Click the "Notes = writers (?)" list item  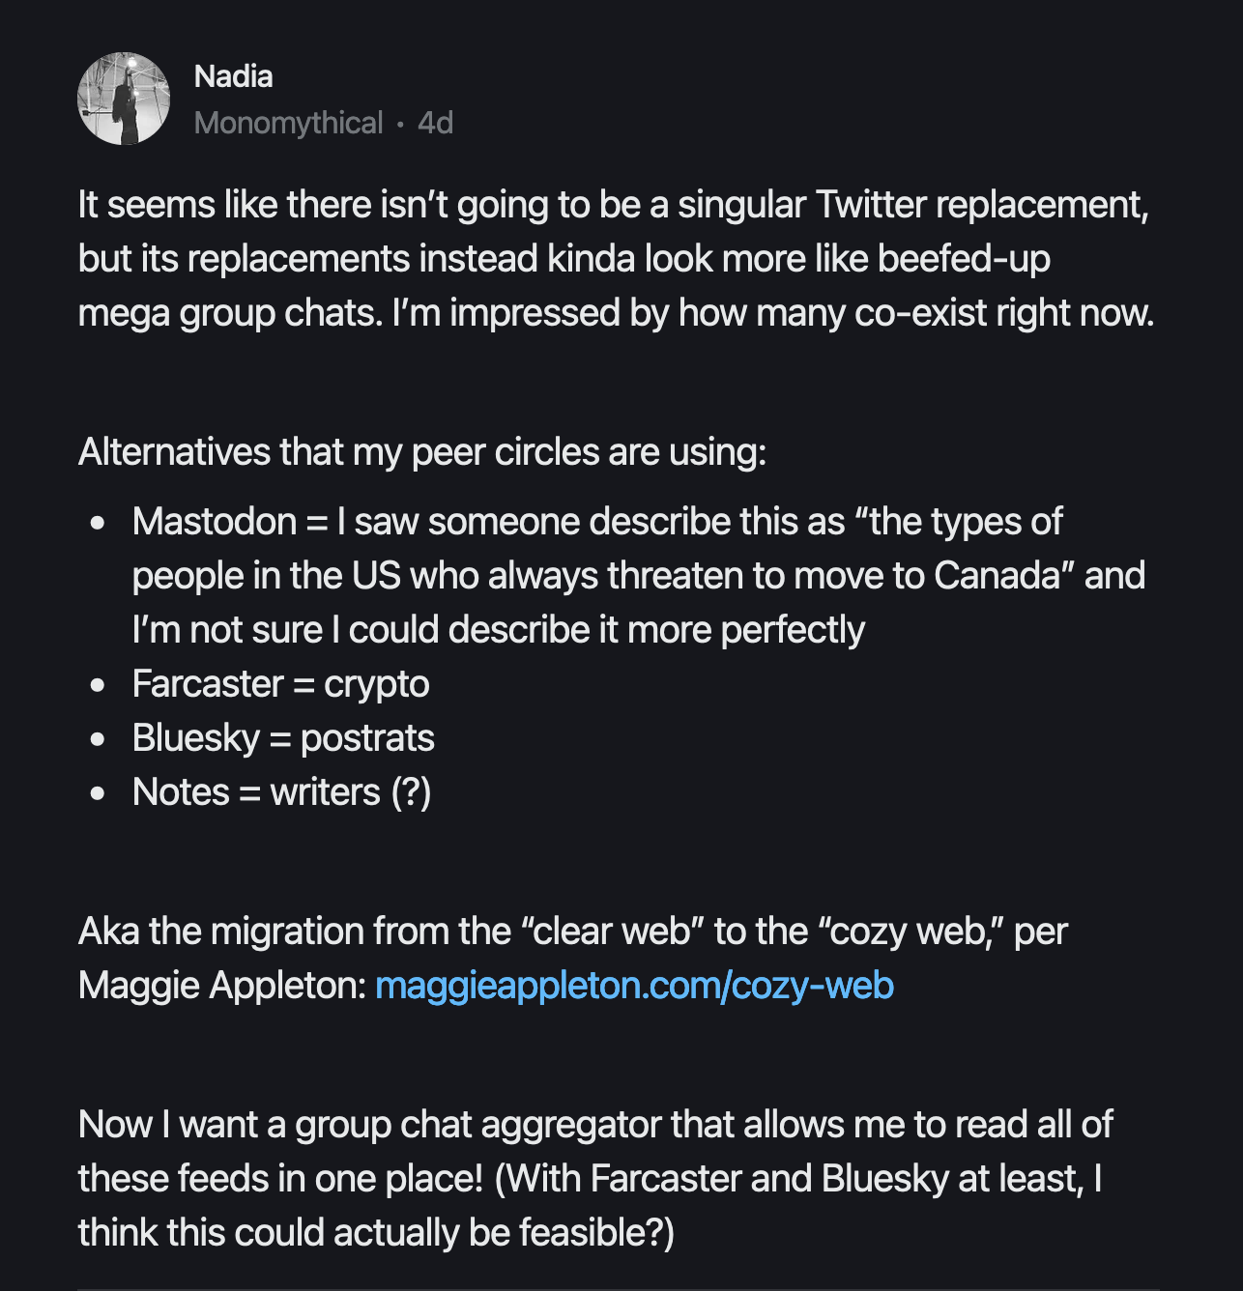(x=281, y=792)
